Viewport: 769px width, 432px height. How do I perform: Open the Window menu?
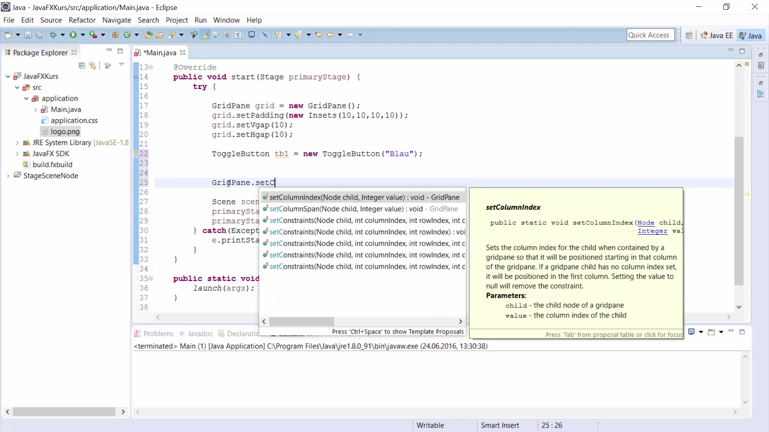[226, 20]
